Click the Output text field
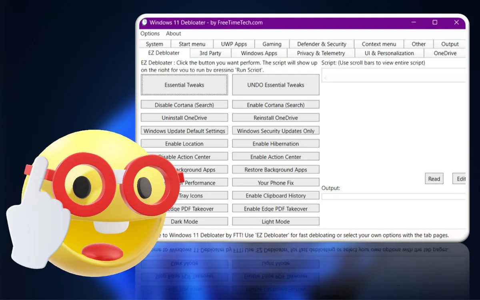This screenshot has width=480, height=300. [394, 196]
